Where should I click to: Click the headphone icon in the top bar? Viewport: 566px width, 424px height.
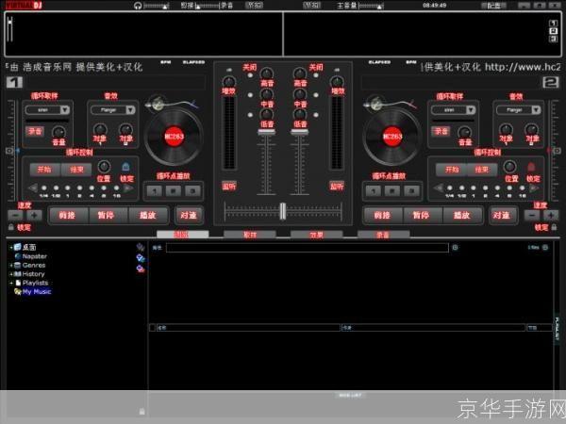click(138, 6)
